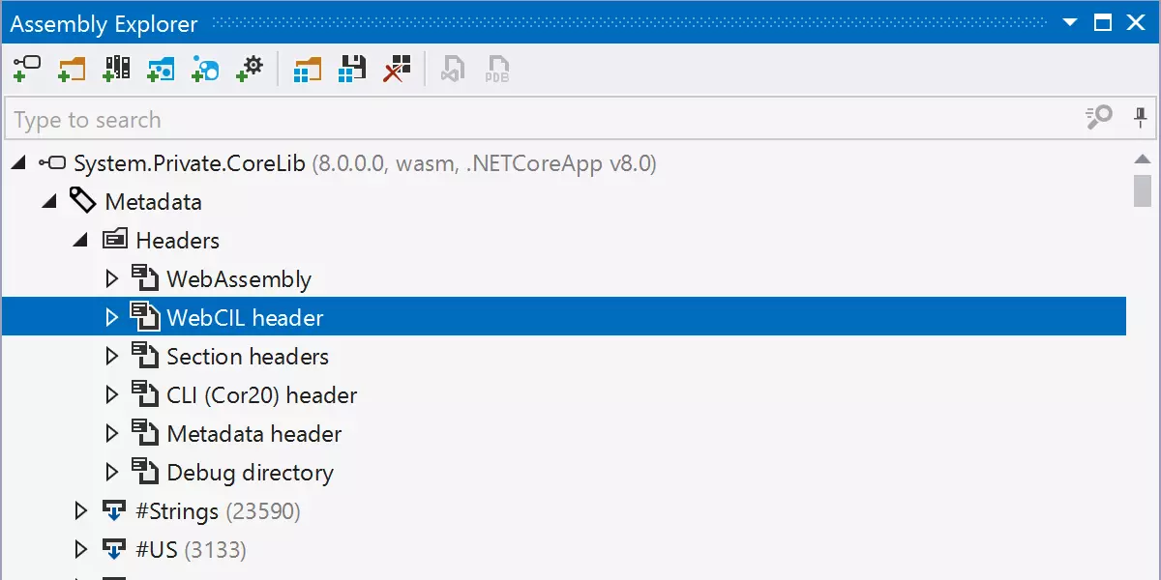Toggle the pin in the search box
The height and width of the screenshot is (580, 1161).
coord(1142,118)
